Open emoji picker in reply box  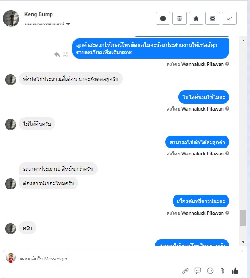210,271
